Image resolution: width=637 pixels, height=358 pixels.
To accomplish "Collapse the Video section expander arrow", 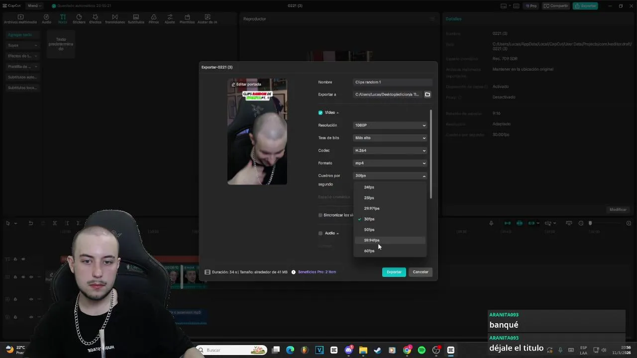I will click(338, 113).
